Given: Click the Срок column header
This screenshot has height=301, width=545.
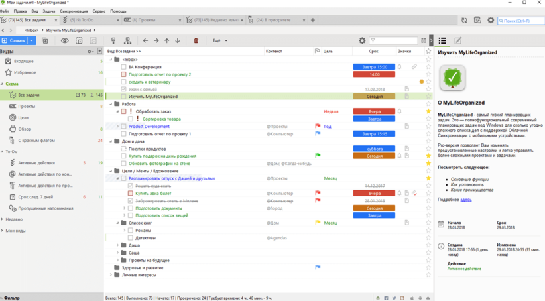Looking at the screenshot, I should [374, 51].
